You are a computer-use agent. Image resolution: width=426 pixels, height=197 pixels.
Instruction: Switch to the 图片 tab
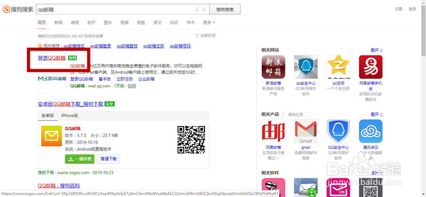point(108,22)
